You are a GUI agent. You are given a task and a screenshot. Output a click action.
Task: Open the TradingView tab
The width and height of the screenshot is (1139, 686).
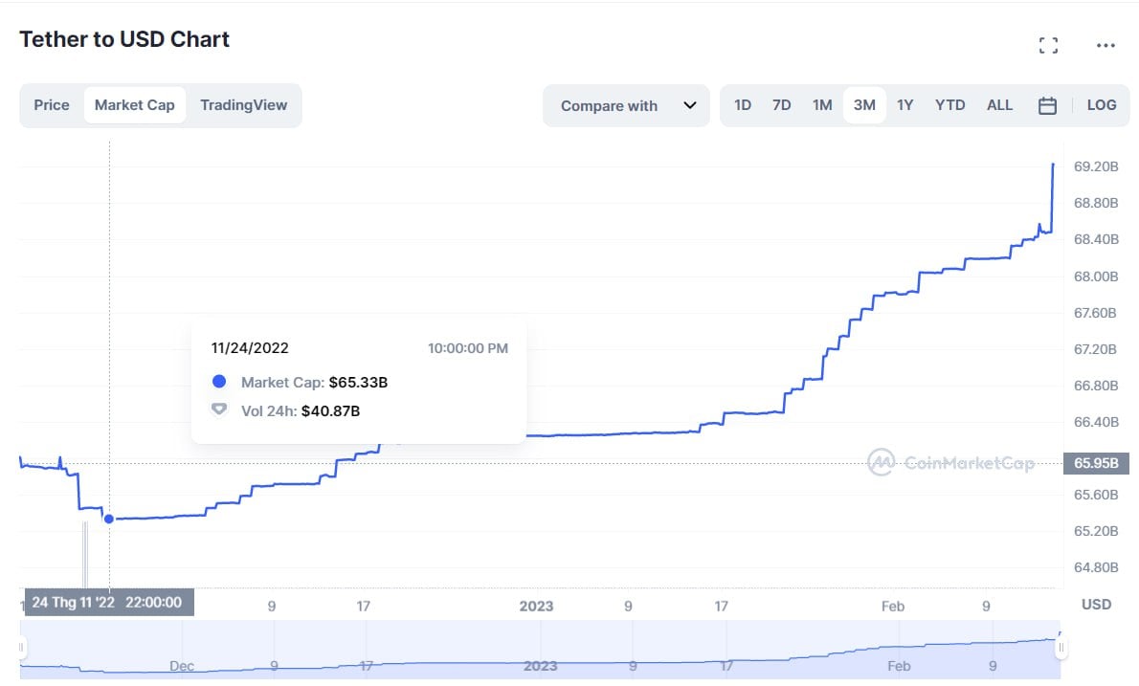[x=244, y=105]
